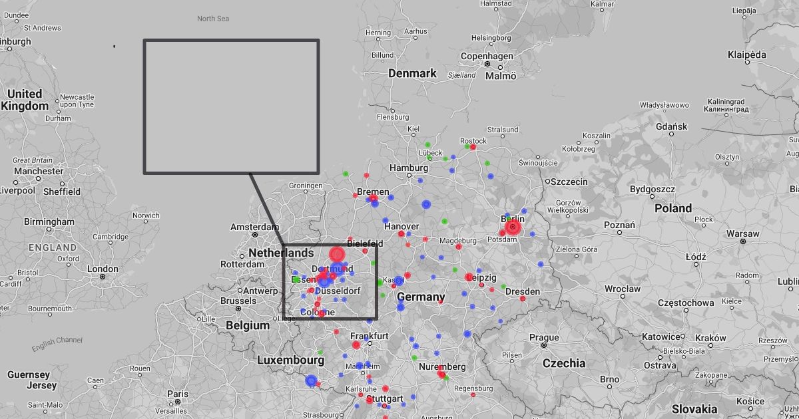
Task: Click the red marker at Dresden
Action: 523,299
